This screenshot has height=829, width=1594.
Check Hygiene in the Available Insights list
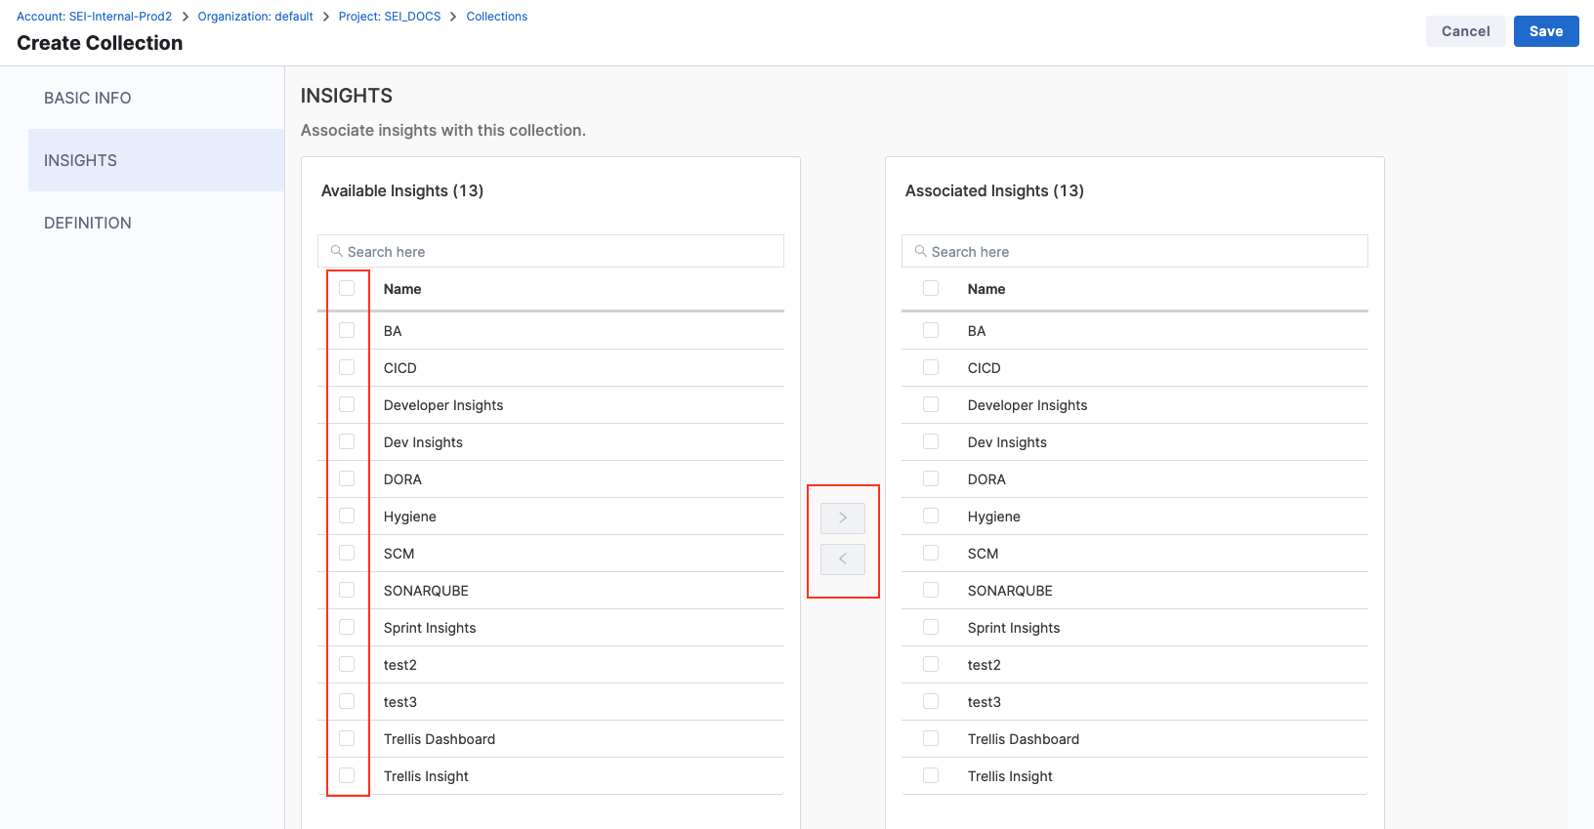tap(347, 516)
